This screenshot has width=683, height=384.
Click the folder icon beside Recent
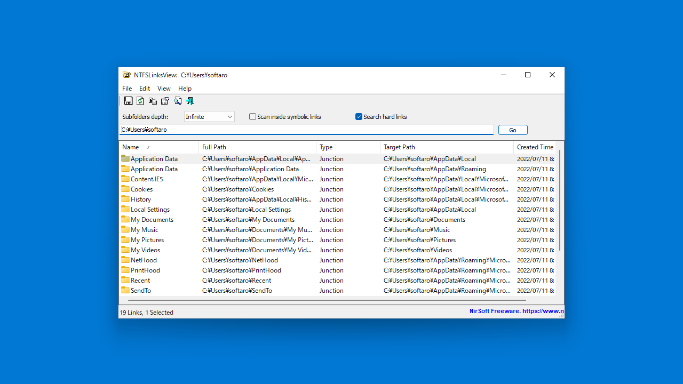(x=125, y=280)
